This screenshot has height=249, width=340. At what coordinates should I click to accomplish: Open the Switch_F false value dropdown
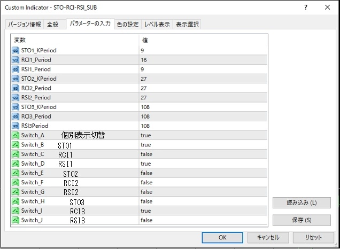[x=203, y=182]
